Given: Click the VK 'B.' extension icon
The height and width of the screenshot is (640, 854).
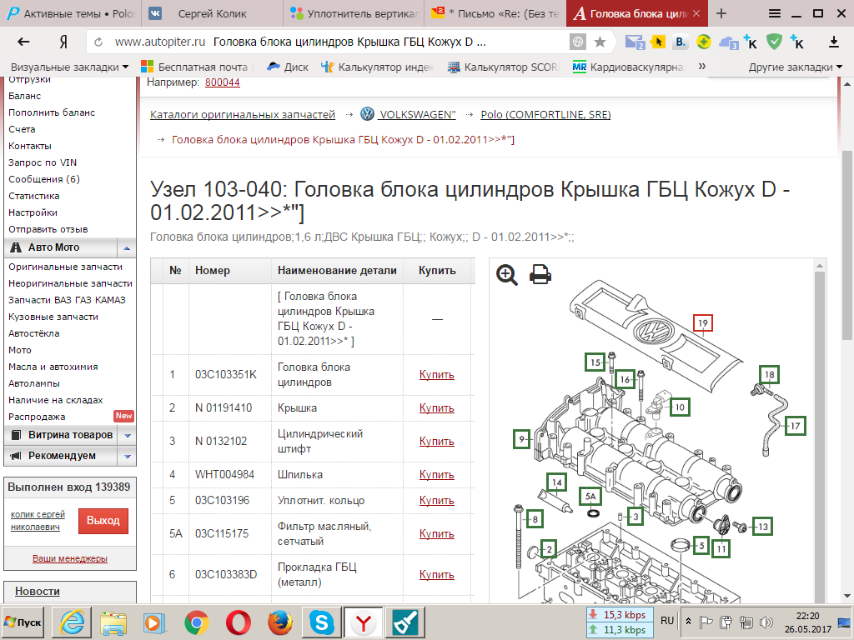Looking at the screenshot, I should (x=680, y=42).
